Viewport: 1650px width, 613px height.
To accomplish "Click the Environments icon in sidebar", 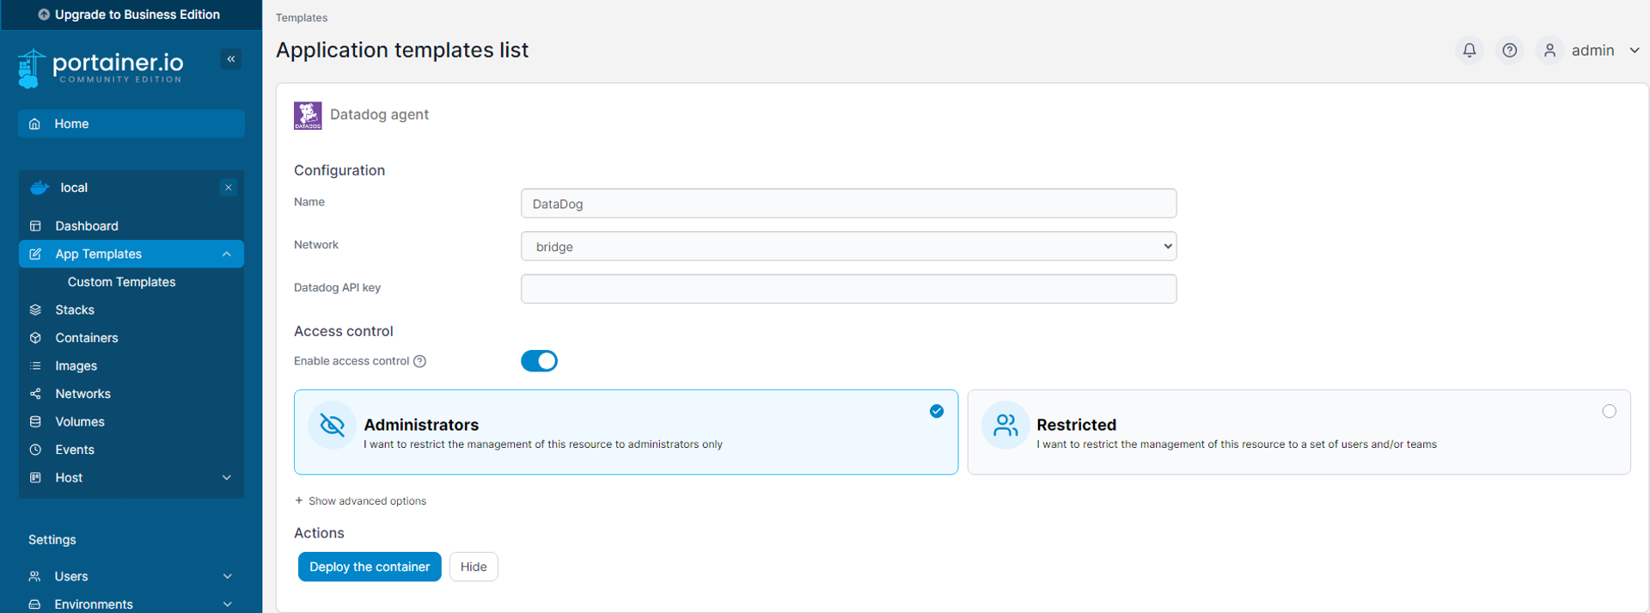I will (x=34, y=604).
